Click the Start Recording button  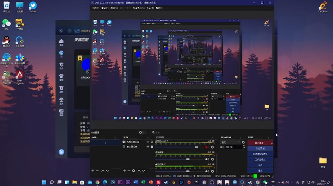[260, 149]
